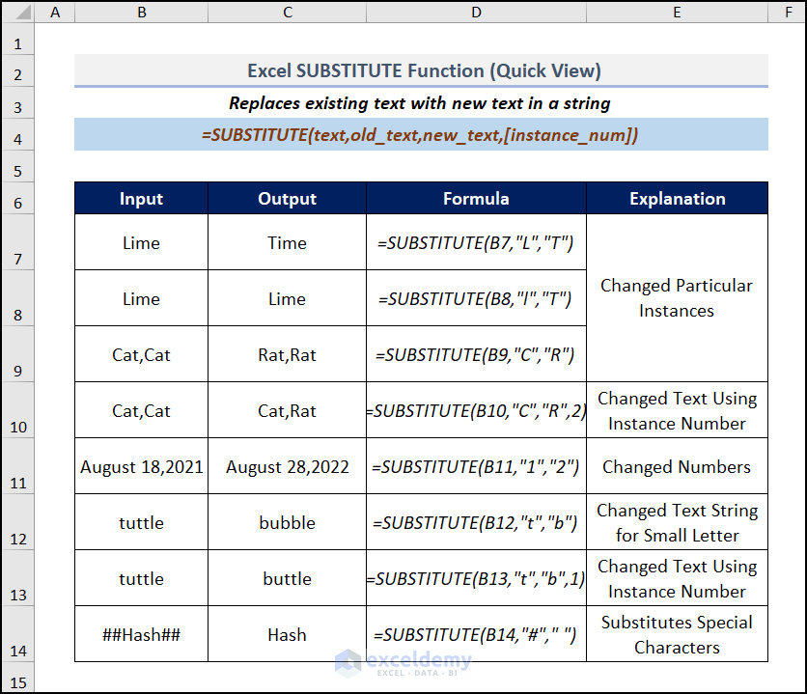
Task: Select column header D
Action: 476,11
